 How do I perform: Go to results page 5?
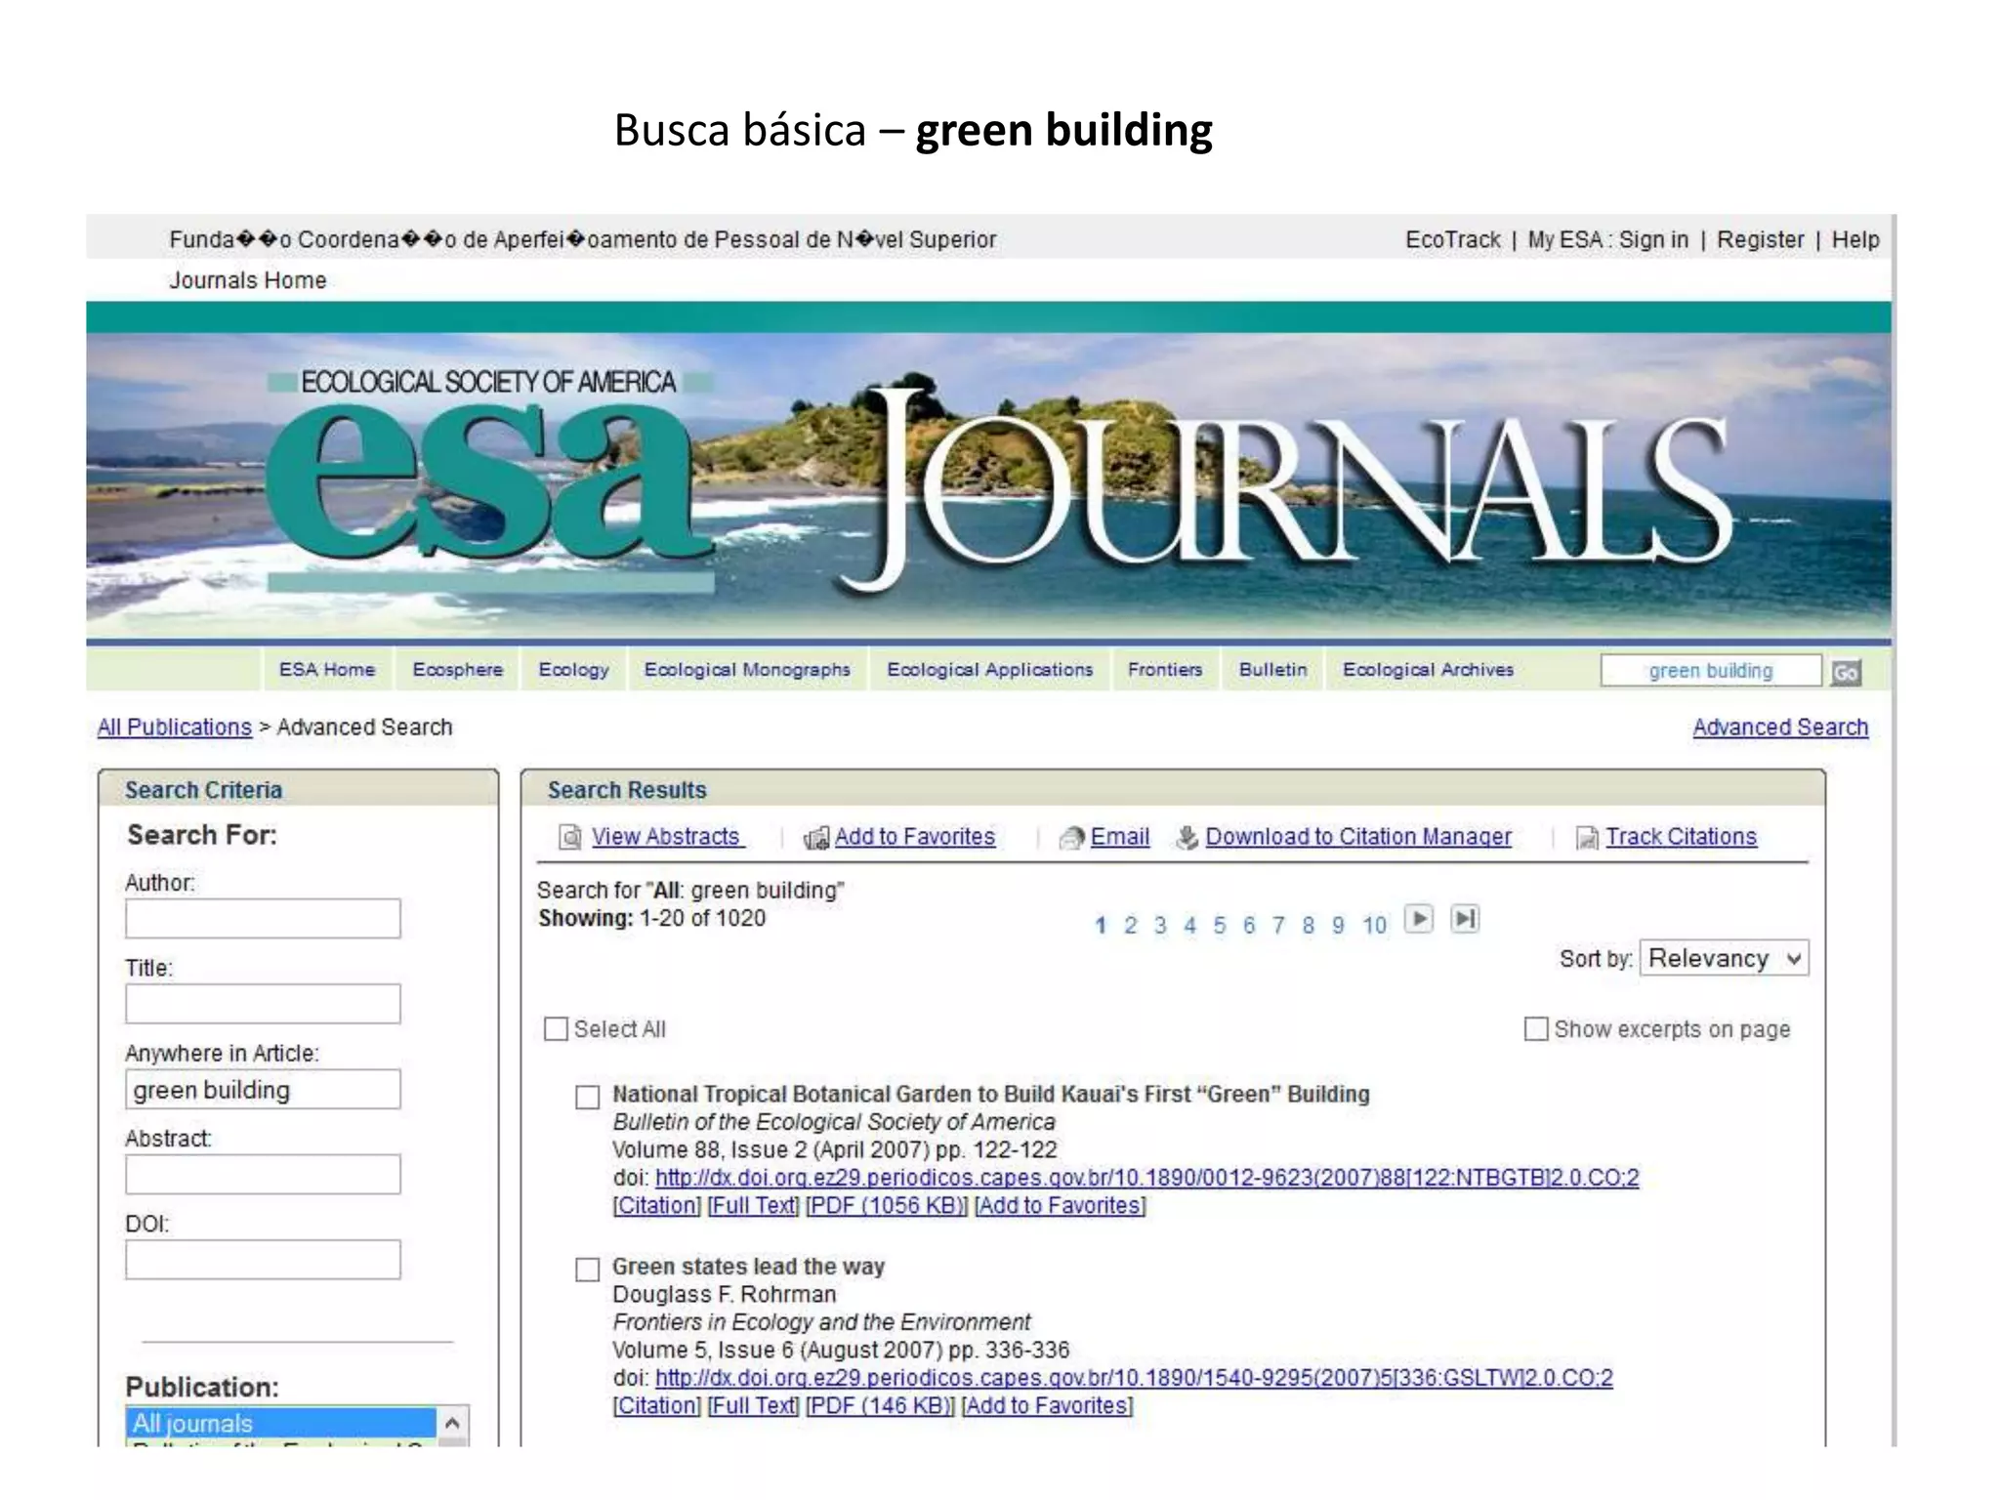(1219, 926)
